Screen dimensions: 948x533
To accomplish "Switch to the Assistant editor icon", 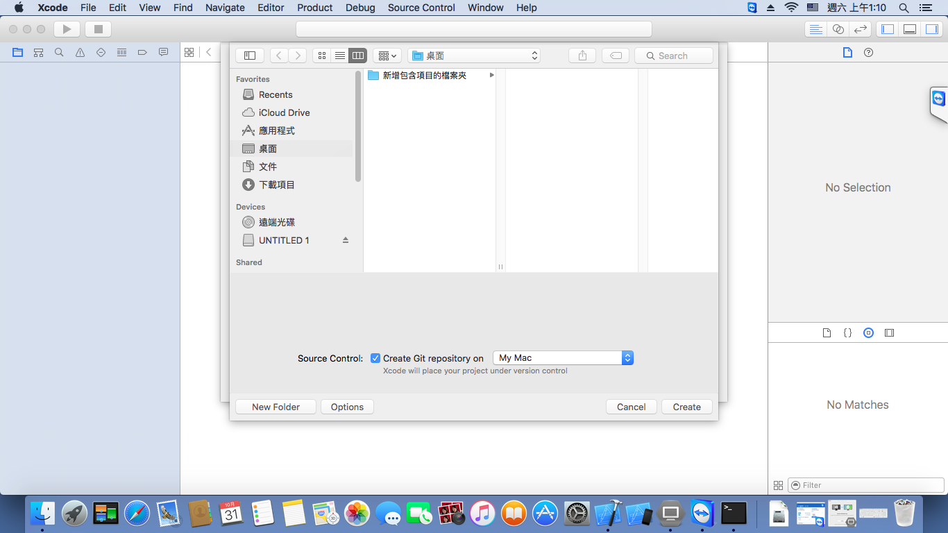I will click(838, 29).
